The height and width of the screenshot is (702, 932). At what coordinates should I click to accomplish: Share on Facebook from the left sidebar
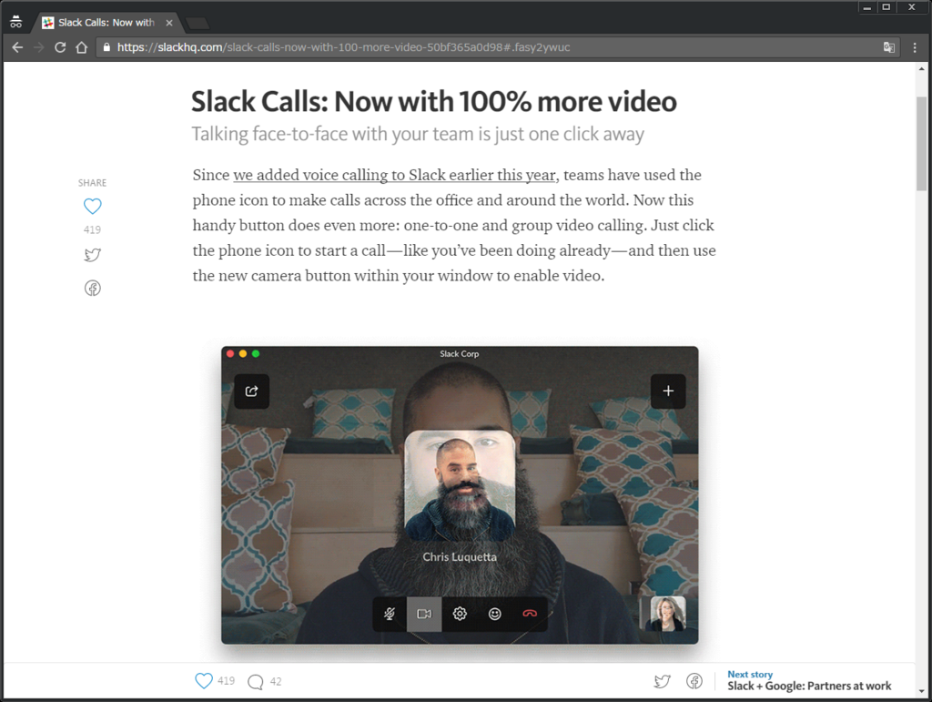[x=92, y=289]
